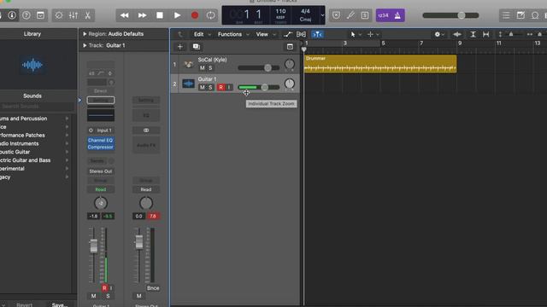Viewport: 547px width, 307px height.
Task: Start playback with the Play button
Action: click(x=177, y=15)
